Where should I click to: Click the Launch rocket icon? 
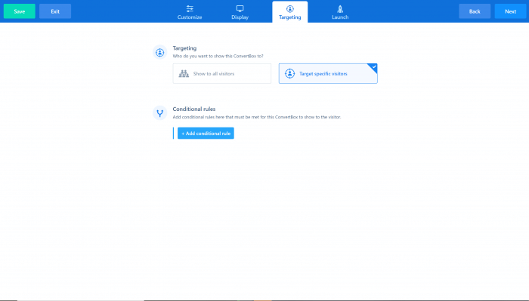pyautogui.click(x=340, y=9)
